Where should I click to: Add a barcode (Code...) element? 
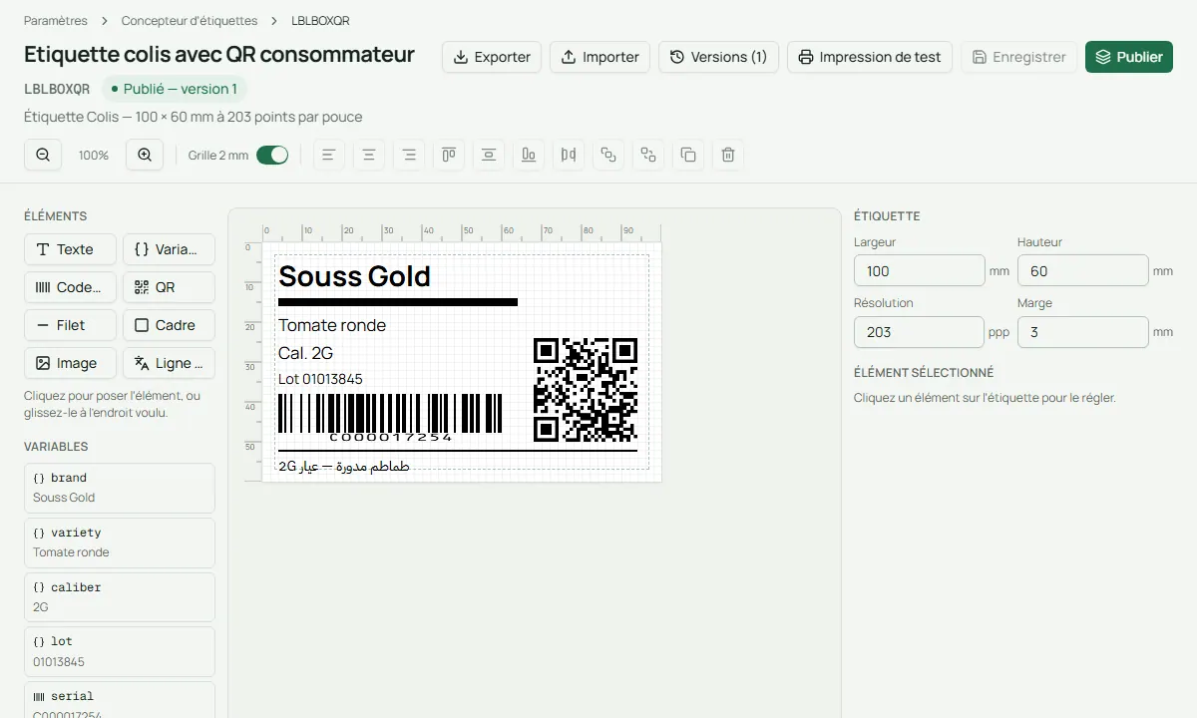(x=70, y=287)
